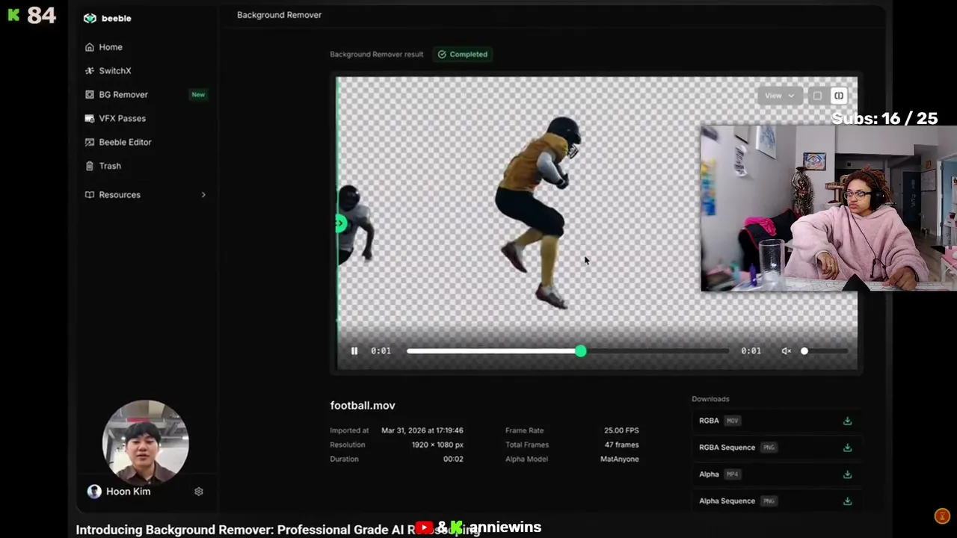Viewport: 957px width, 538px height.
Task: Click the Downloads section heading
Action: pyautogui.click(x=710, y=399)
